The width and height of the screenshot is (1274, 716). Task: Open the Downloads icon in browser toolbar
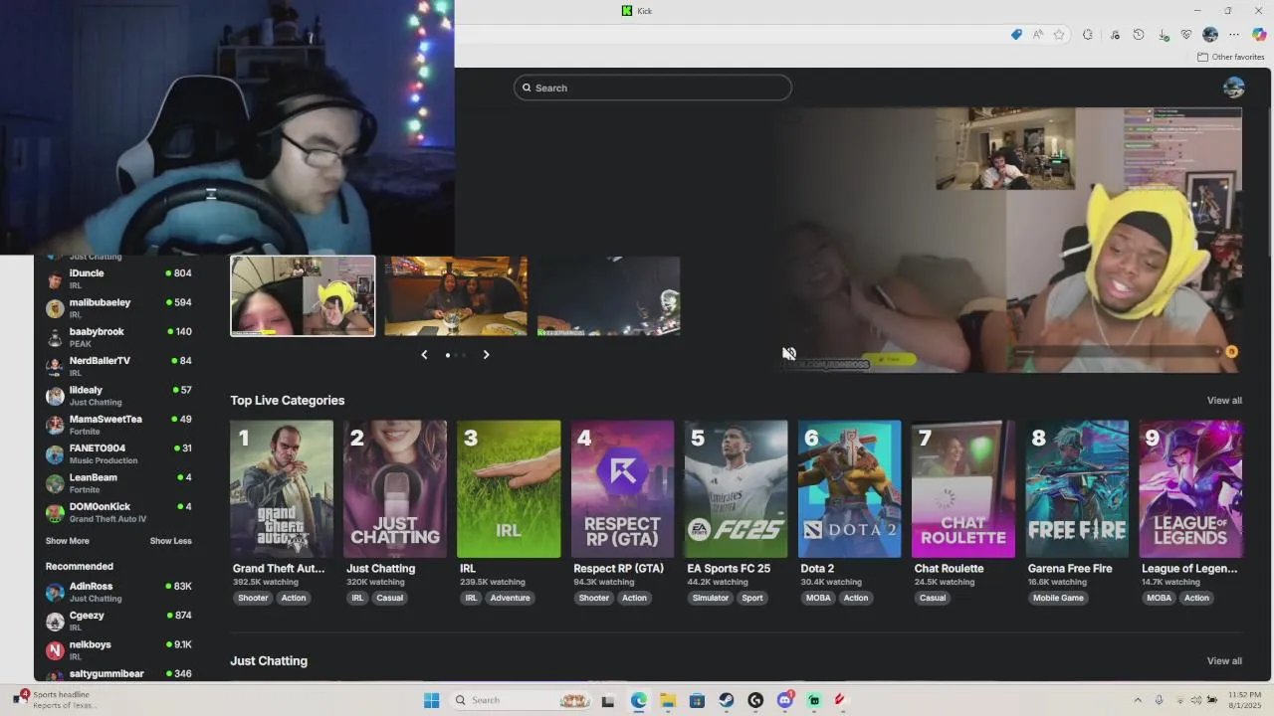1164,34
